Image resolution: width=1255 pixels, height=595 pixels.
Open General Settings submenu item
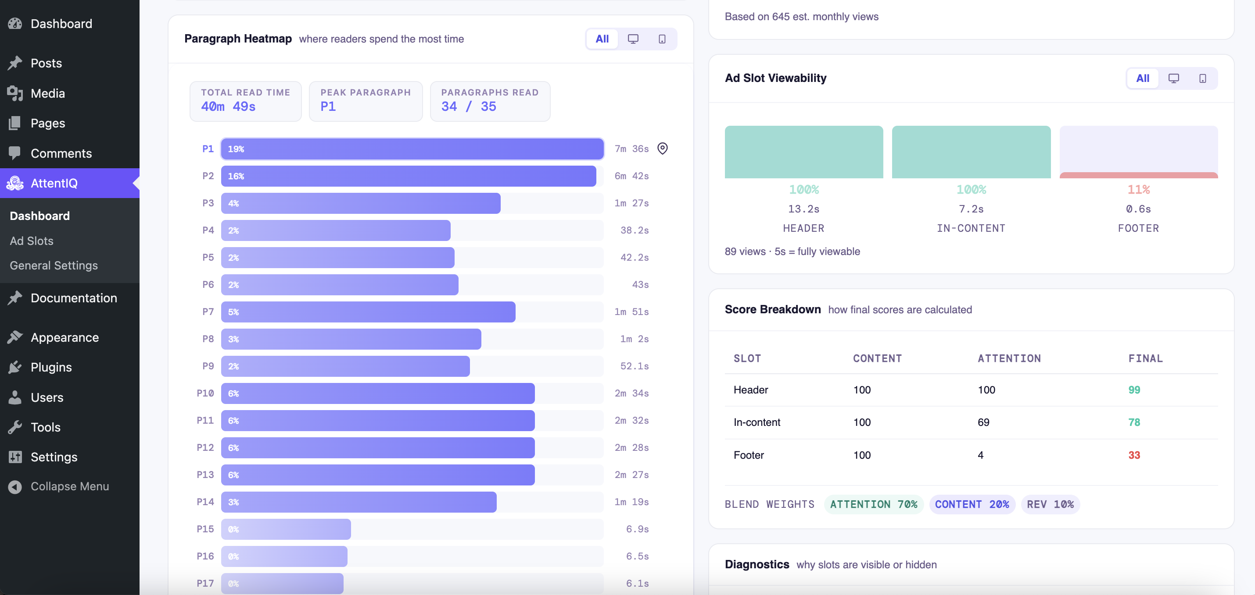pyautogui.click(x=54, y=266)
